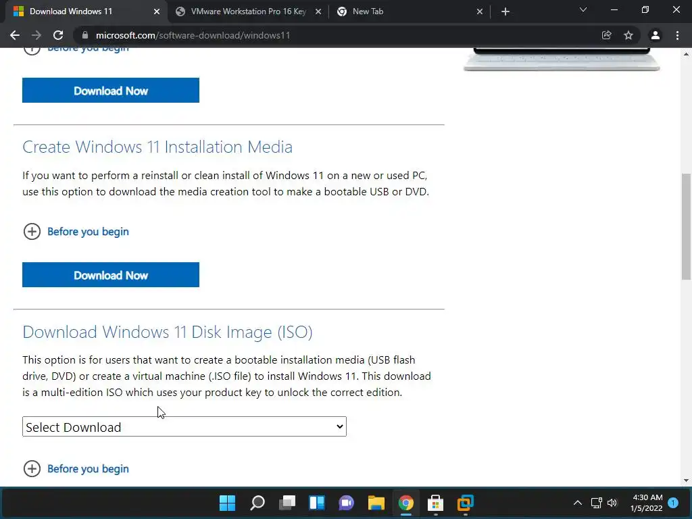This screenshot has width=692, height=519.
Task: Open Chrome three-dot menu
Action: (x=677, y=35)
